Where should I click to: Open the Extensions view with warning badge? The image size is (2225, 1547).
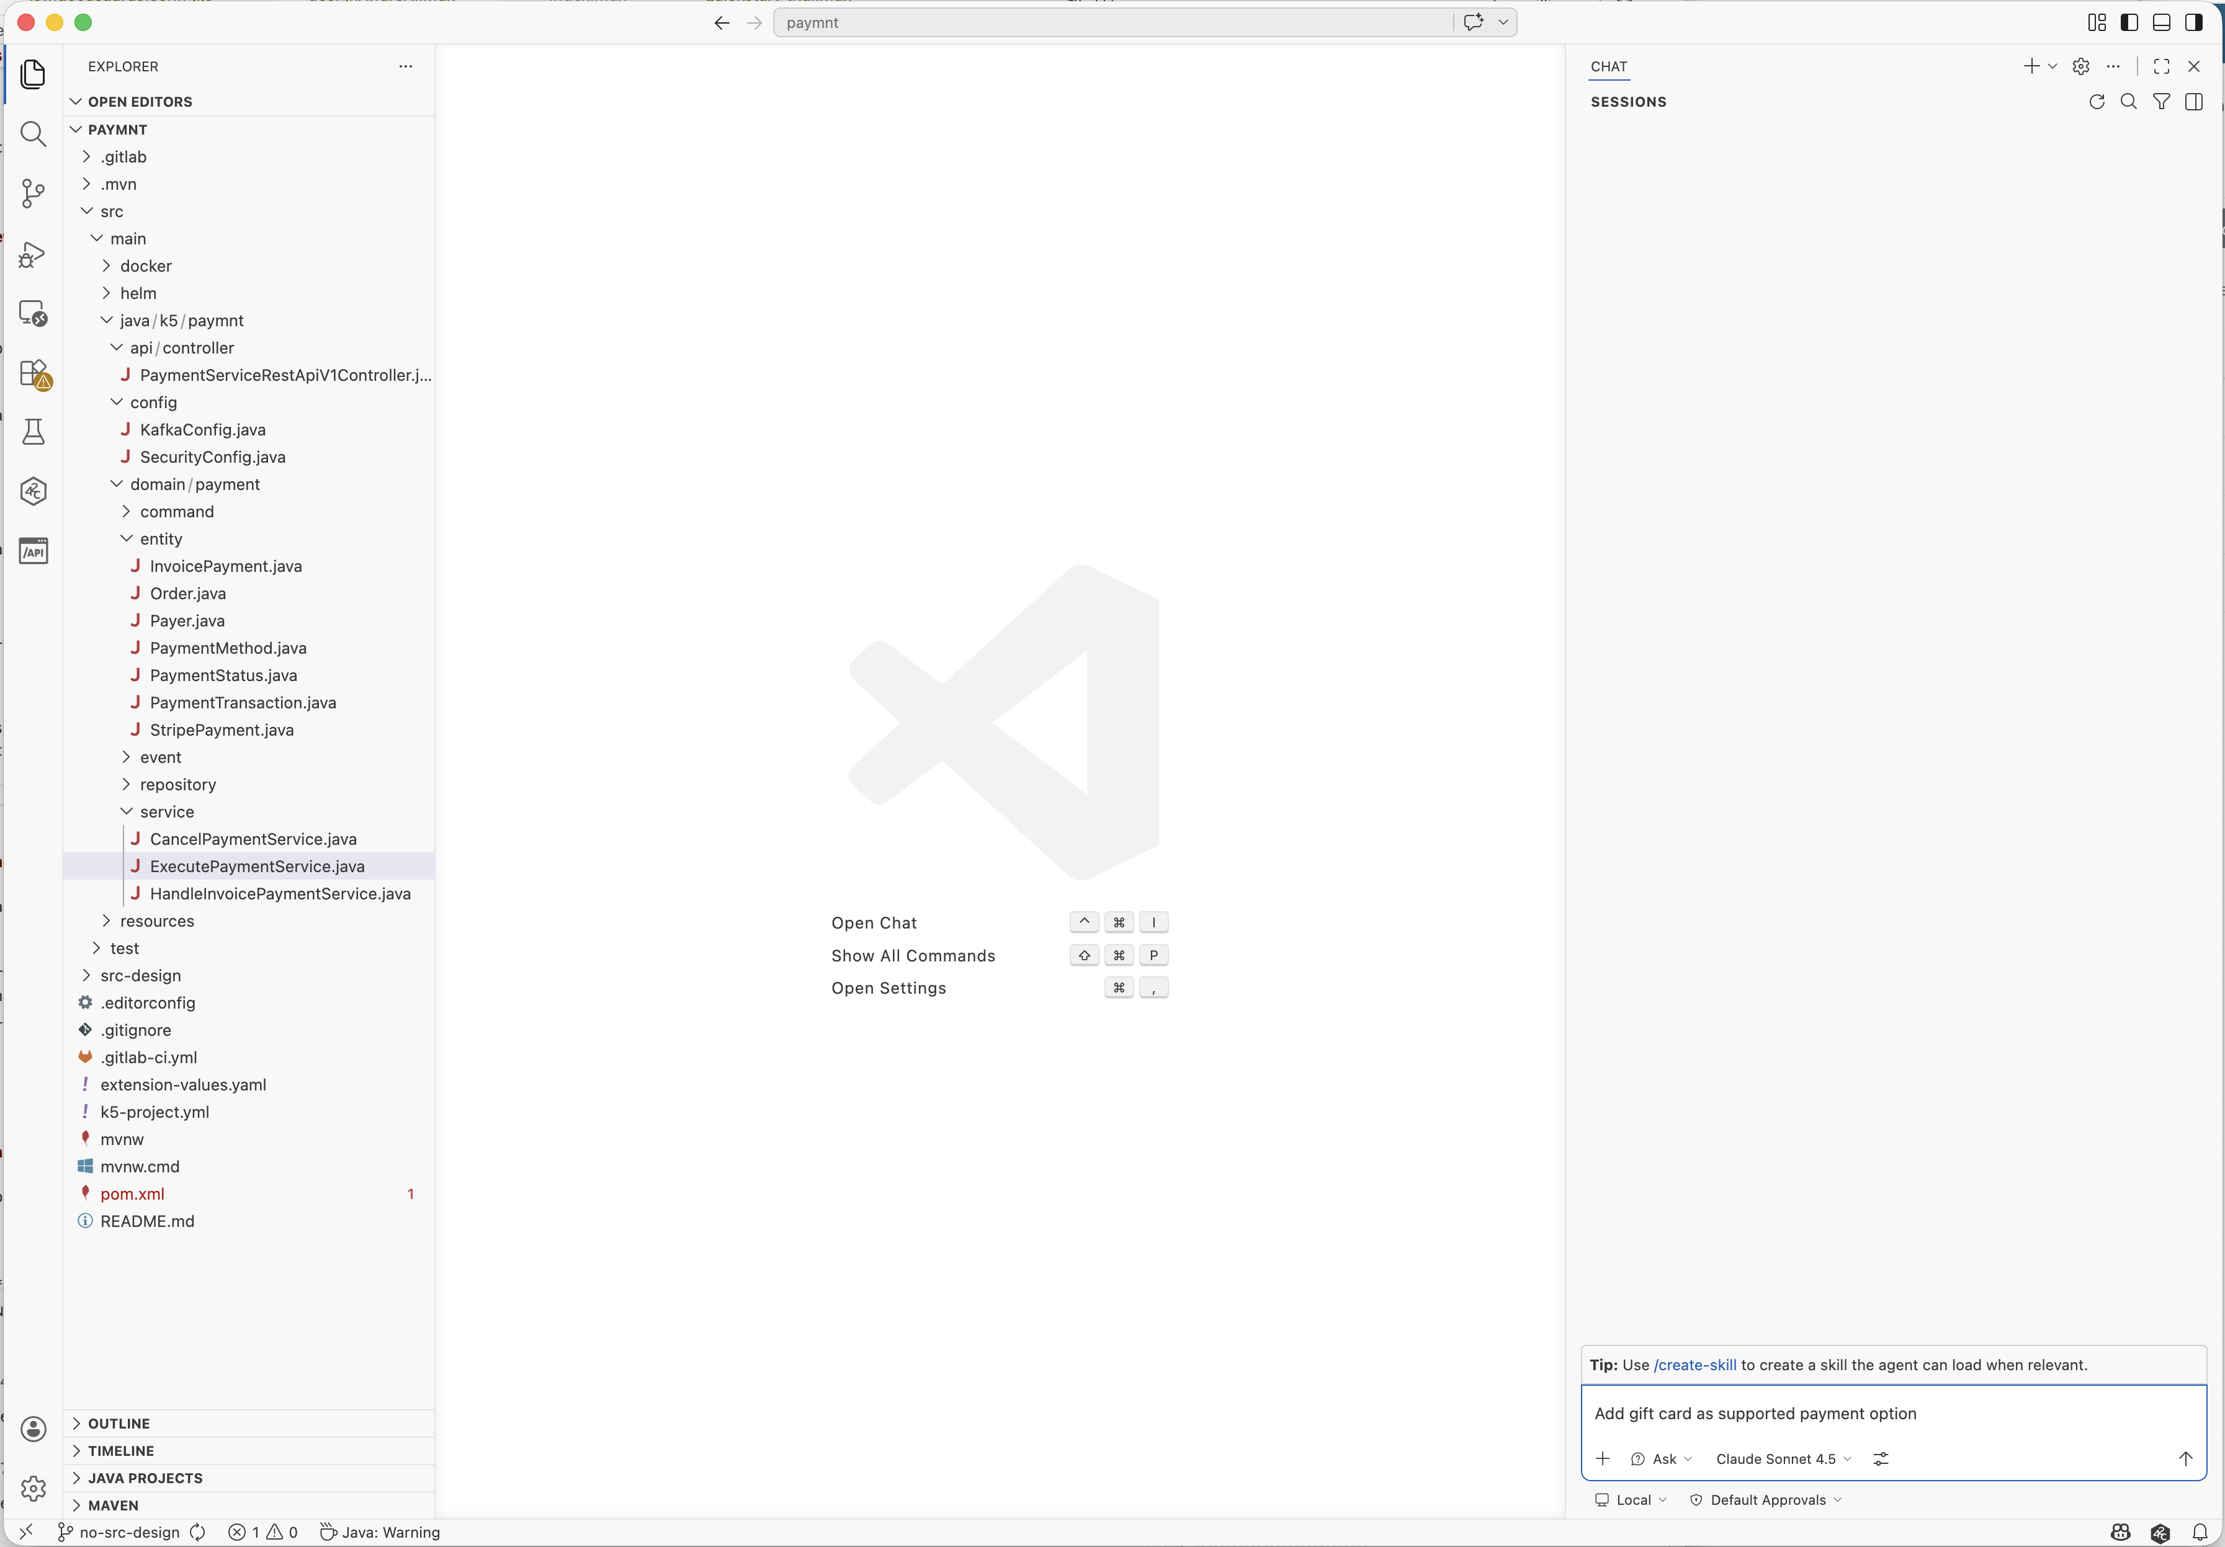[35, 374]
